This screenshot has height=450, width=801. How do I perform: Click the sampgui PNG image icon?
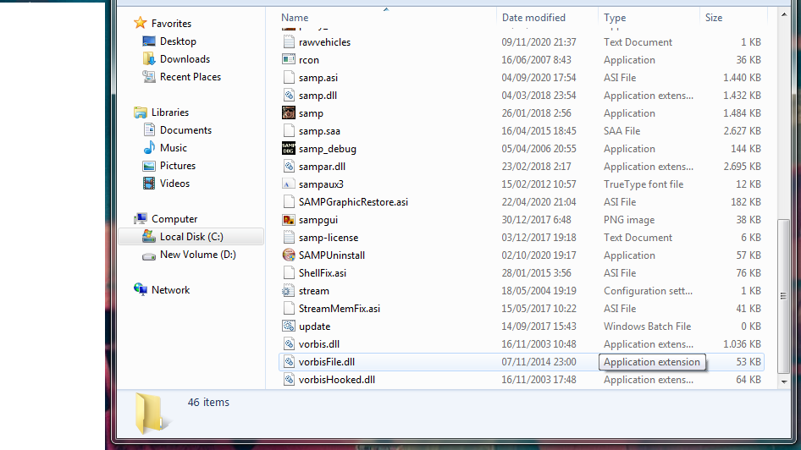pos(289,220)
